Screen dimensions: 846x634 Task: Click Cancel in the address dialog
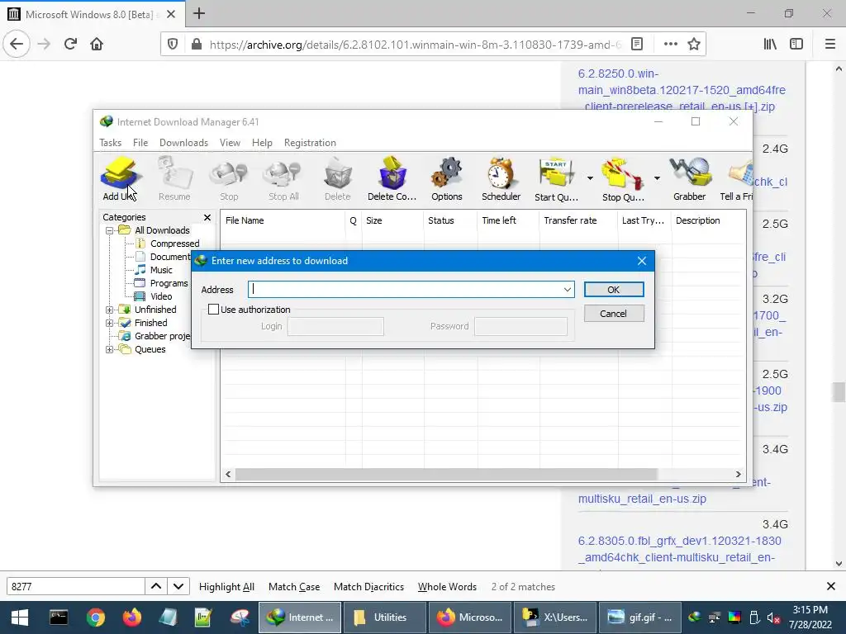click(x=614, y=313)
